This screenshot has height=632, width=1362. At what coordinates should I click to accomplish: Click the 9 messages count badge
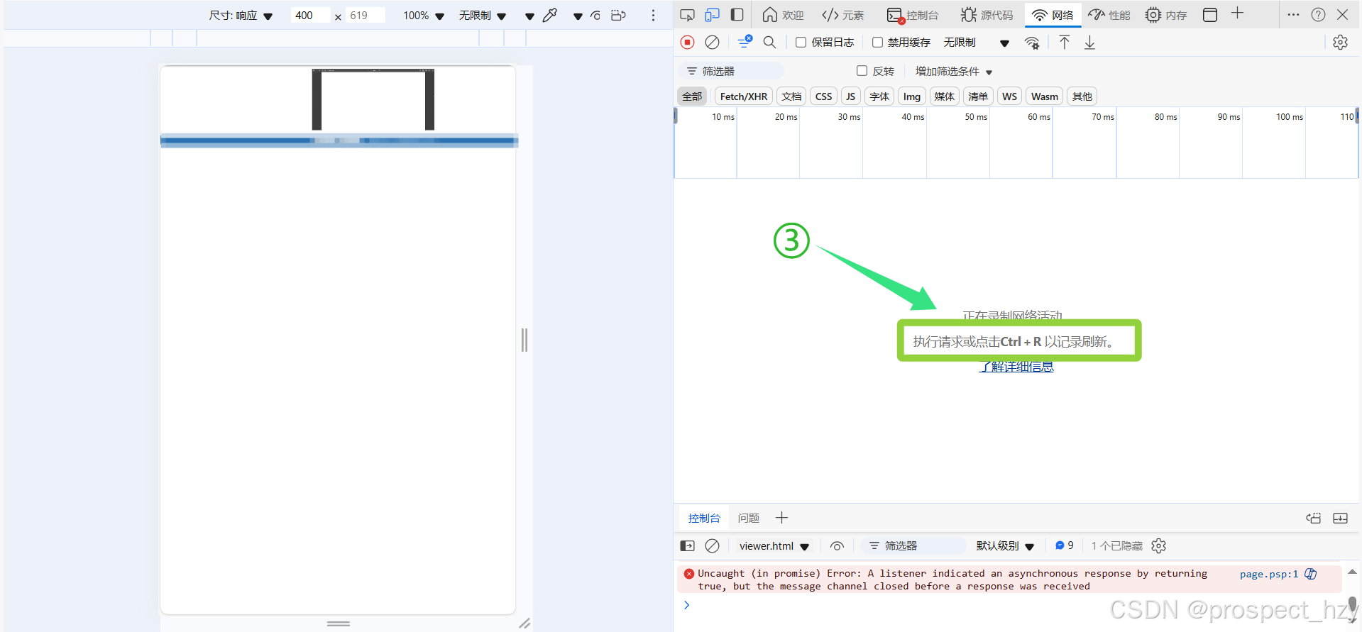(1064, 545)
